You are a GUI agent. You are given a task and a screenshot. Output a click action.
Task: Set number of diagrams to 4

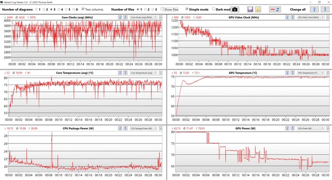point(58,9)
